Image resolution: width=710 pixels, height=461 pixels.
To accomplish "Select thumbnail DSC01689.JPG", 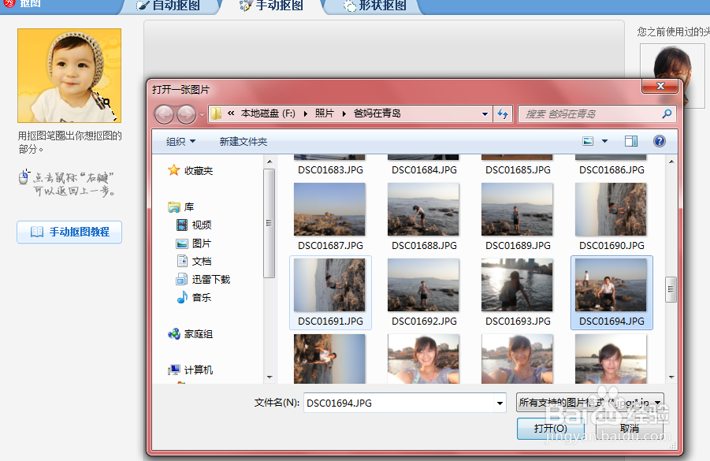I will click(517, 210).
